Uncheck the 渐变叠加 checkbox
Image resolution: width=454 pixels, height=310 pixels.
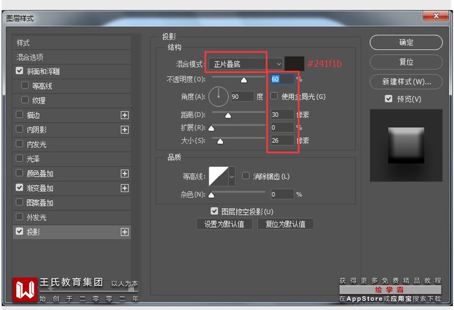click(x=19, y=188)
